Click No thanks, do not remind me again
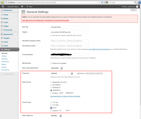The width and height of the screenshot is (141, 119). pyautogui.click(x=57, y=20)
